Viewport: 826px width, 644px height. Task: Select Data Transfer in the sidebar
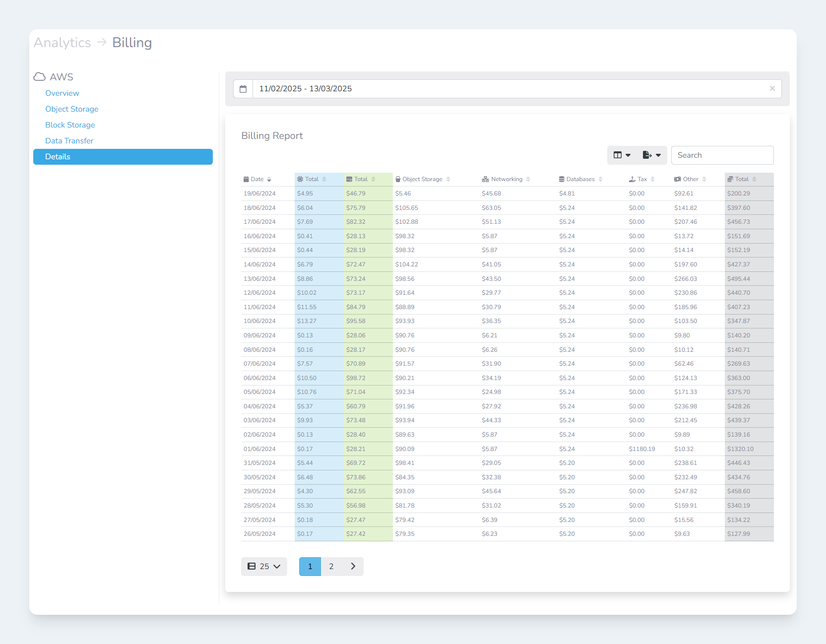pos(69,141)
